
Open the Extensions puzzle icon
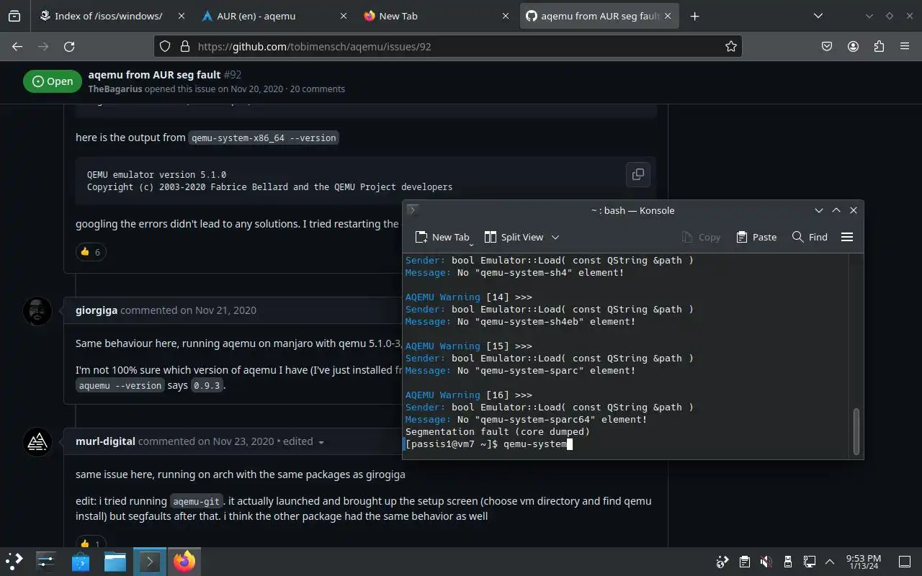tap(879, 46)
